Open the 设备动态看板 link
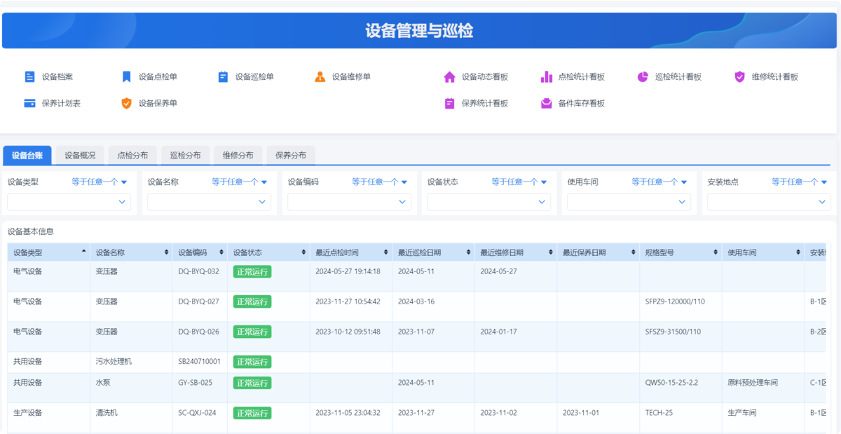This screenshot has width=841, height=434. 485,77
